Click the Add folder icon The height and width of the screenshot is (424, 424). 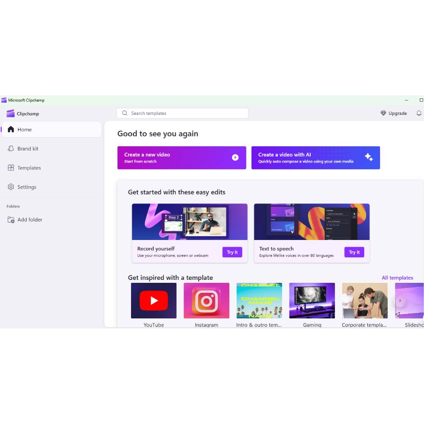coord(11,220)
